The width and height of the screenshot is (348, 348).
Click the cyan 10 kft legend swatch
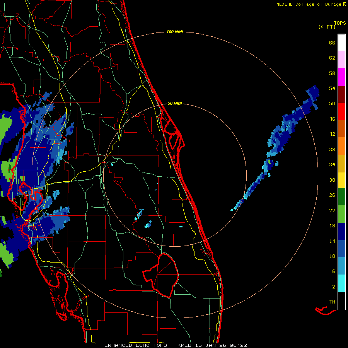pos(341,283)
